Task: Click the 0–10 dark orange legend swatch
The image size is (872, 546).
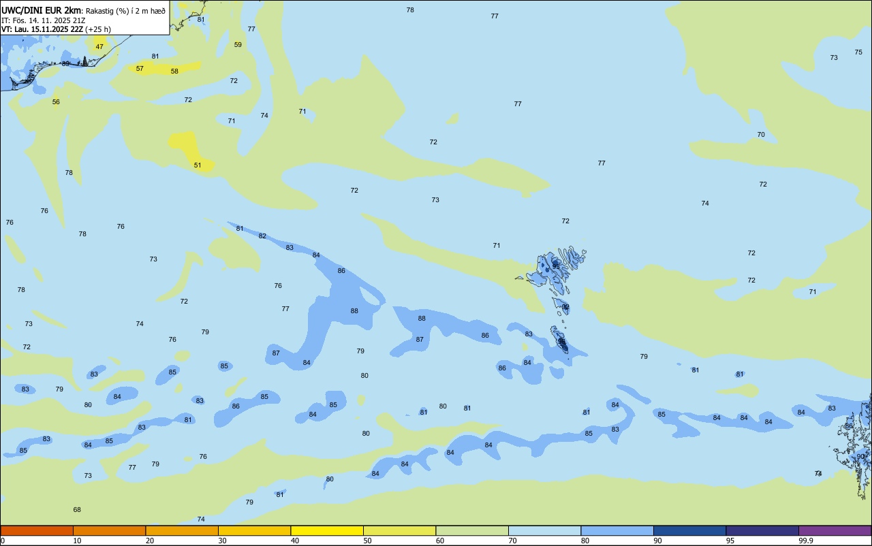Action: pos(37,530)
